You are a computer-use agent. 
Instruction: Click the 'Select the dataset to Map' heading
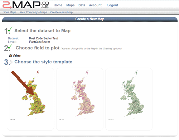43,31
